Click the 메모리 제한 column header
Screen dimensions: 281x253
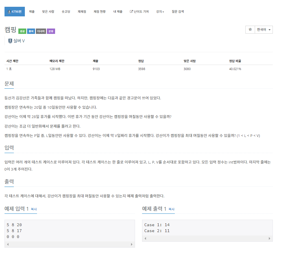point(57,61)
